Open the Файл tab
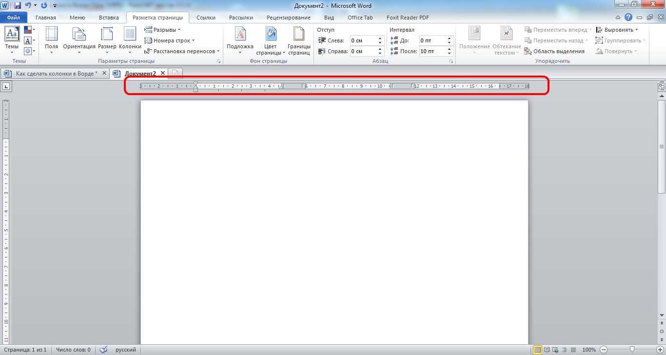Screen dimensions: 666x355 tap(14, 18)
